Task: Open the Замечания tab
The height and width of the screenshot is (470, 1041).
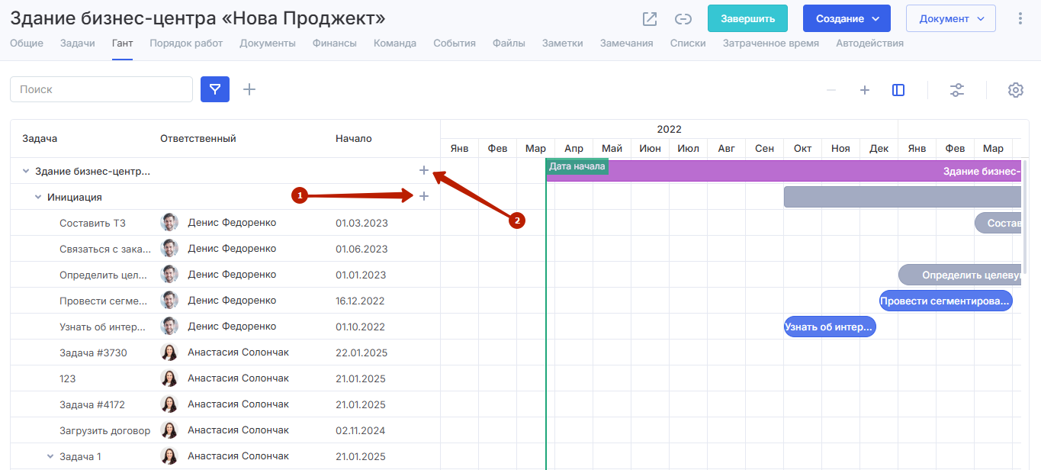Action: coord(627,43)
